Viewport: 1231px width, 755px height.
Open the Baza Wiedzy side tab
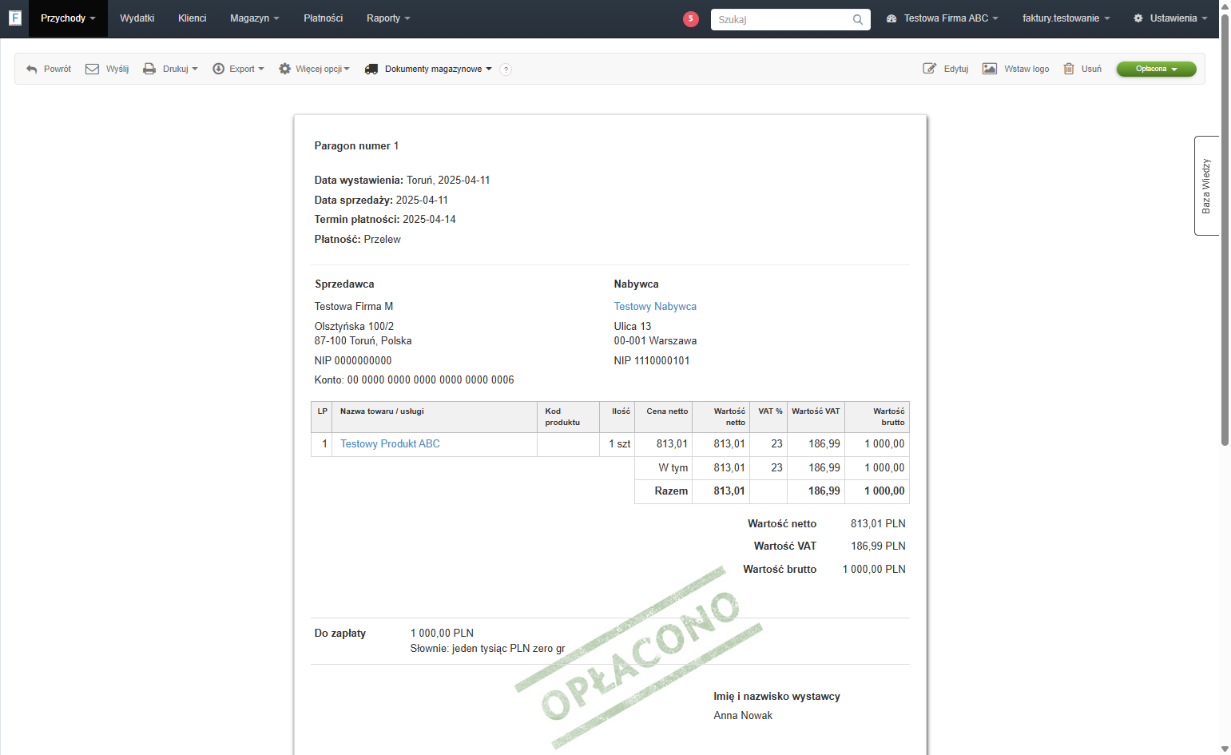point(1206,185)
